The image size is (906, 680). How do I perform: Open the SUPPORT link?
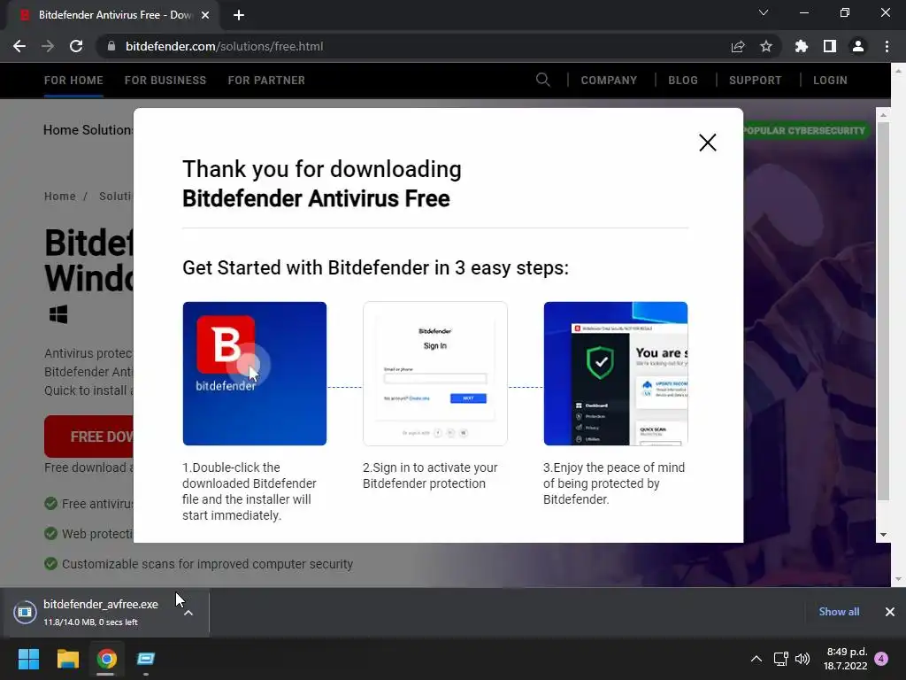coord(756,81)
